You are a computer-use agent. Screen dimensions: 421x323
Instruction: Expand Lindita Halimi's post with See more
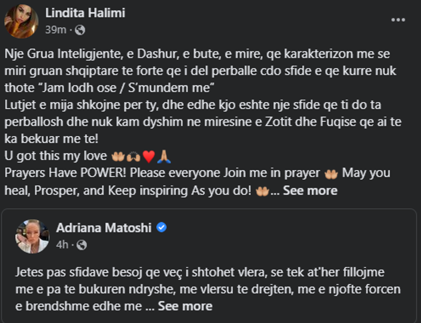310,191
